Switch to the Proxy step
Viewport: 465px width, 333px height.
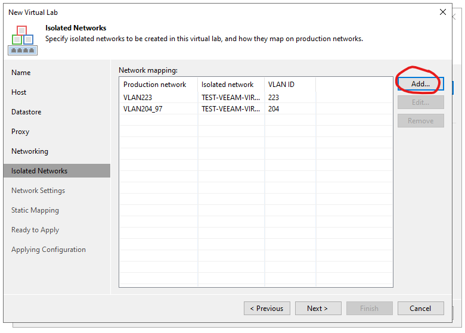pos(20,132)
